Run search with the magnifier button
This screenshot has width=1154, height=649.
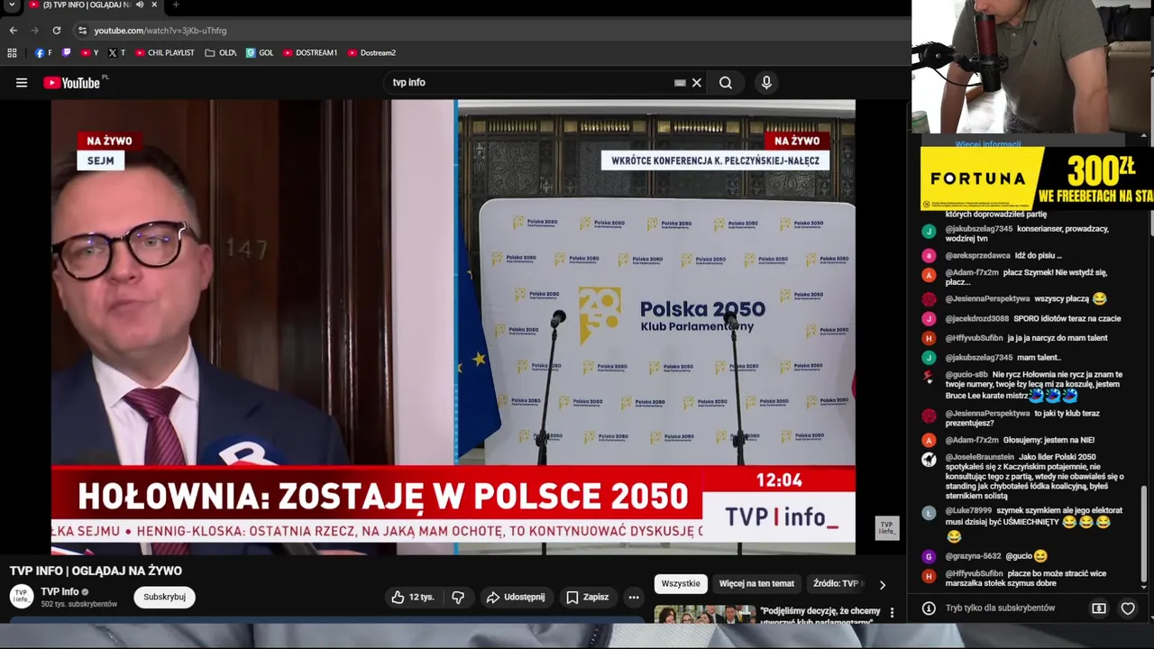726,83
